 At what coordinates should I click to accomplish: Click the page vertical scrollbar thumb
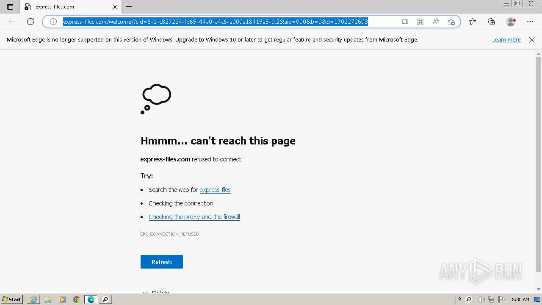point(539,164)
